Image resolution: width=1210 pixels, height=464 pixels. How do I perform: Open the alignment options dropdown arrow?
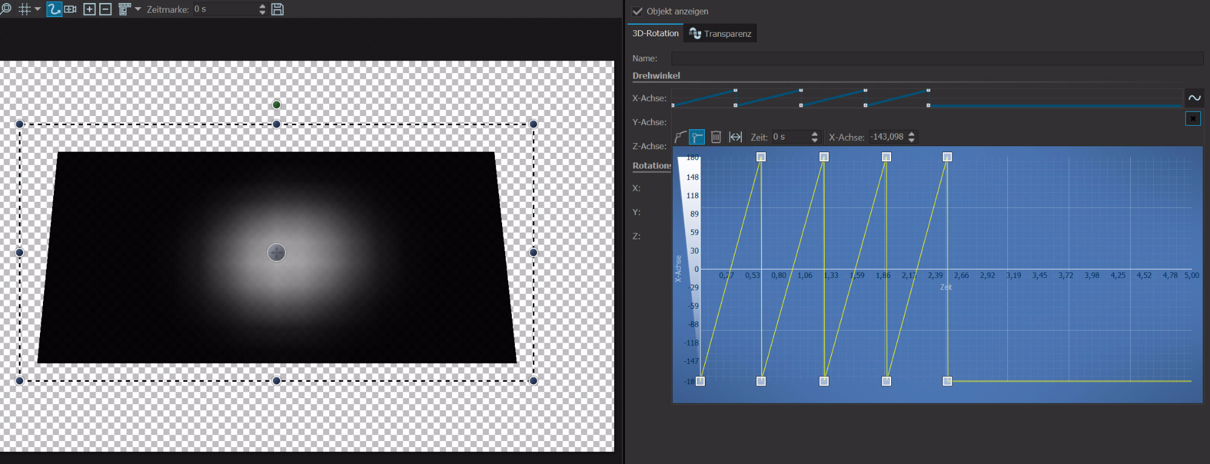pos(138,9)
